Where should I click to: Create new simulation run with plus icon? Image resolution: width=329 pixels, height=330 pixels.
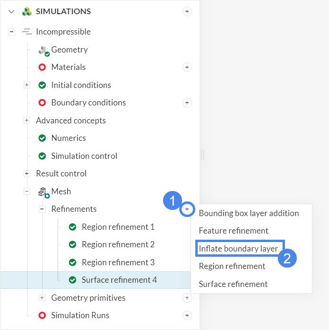pyautogui.click(x=187, y=315)
